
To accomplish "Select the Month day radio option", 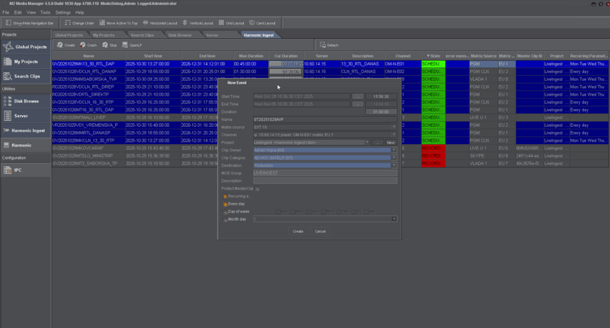I will (225, 219).
